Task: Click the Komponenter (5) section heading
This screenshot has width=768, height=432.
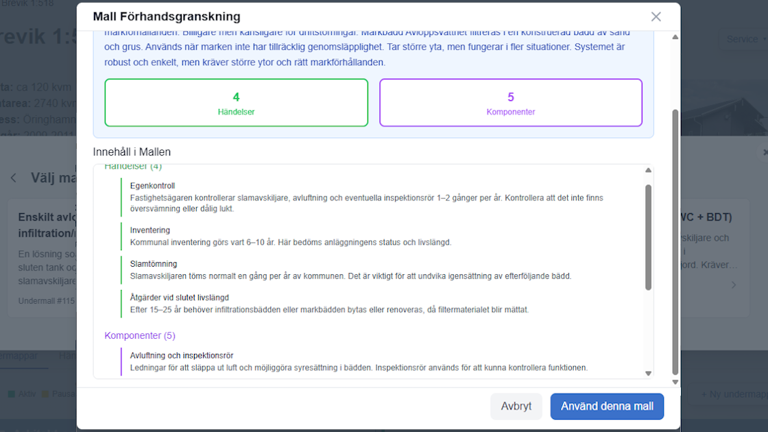Action: [x=140, y=335]
